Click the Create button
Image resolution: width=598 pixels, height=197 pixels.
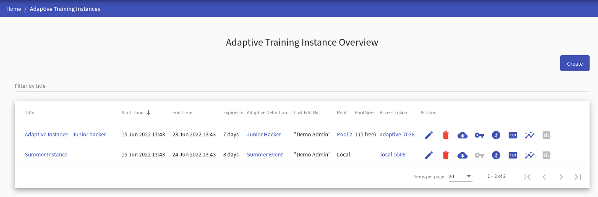[x=575, y=64]
